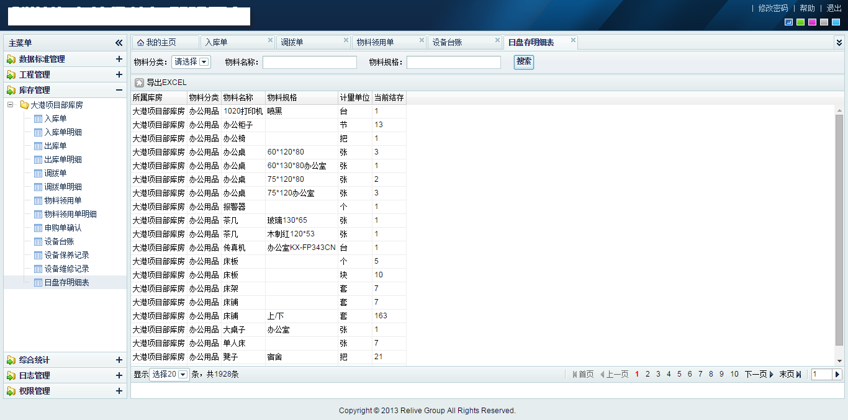Click the 导出EXCEL export icon

[x=140, y=83]
